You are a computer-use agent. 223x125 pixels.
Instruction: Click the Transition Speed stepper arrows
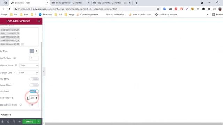point(37,98)
